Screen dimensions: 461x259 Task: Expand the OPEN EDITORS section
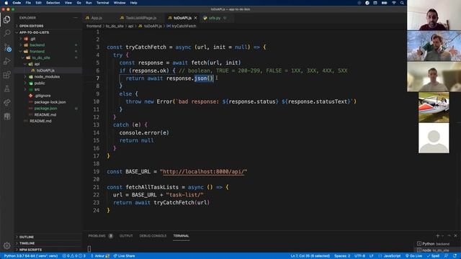point(31,26)
